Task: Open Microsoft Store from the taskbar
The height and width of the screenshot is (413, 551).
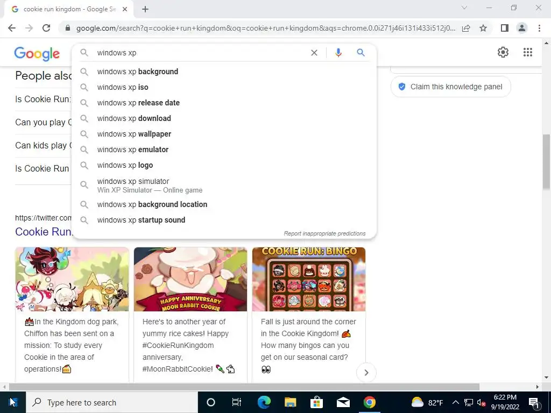Action: coord(316,402)
